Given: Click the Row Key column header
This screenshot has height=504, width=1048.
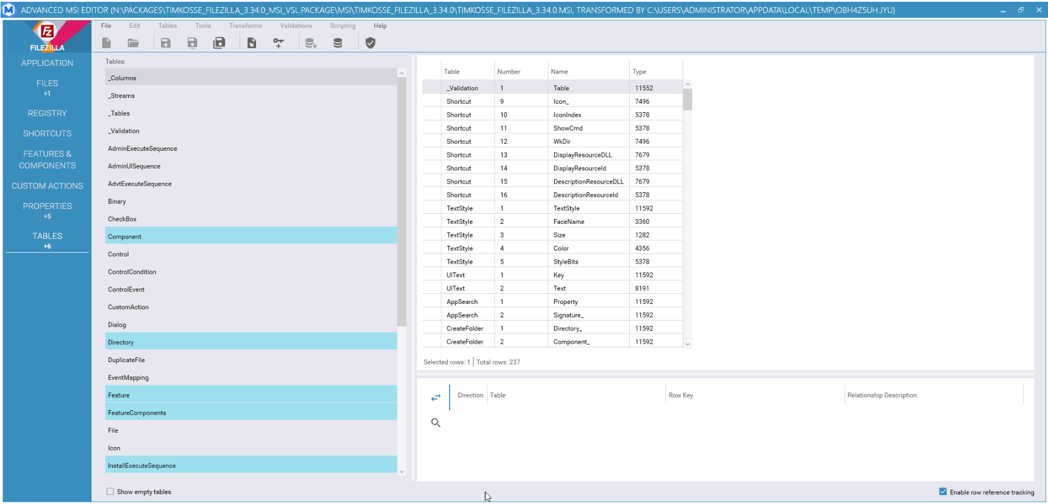Looking at the screenshot, I should 755,395.
